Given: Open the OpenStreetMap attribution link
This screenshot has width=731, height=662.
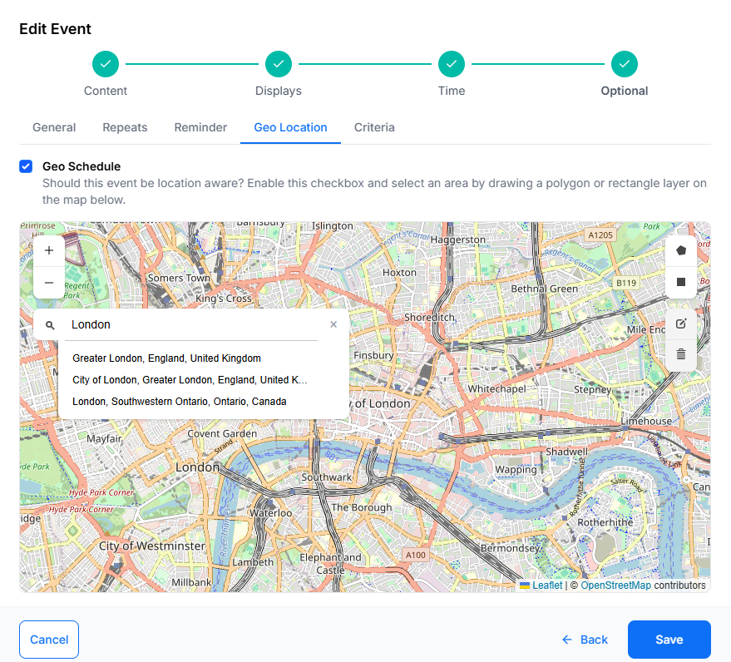Looking at the screenshot, I should (615, 585).
